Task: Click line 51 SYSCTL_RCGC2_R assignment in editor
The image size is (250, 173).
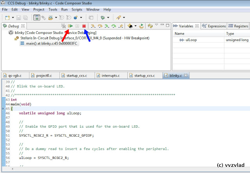Action: [56, 136]
